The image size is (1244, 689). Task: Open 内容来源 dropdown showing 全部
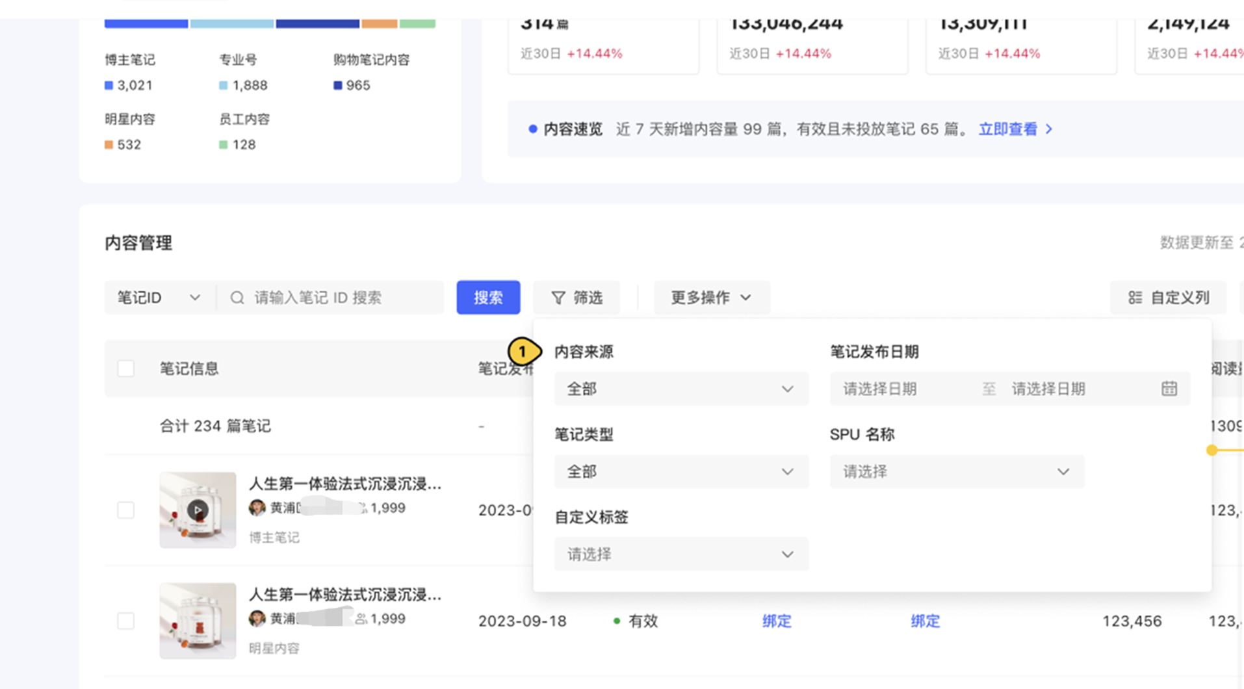681,389
